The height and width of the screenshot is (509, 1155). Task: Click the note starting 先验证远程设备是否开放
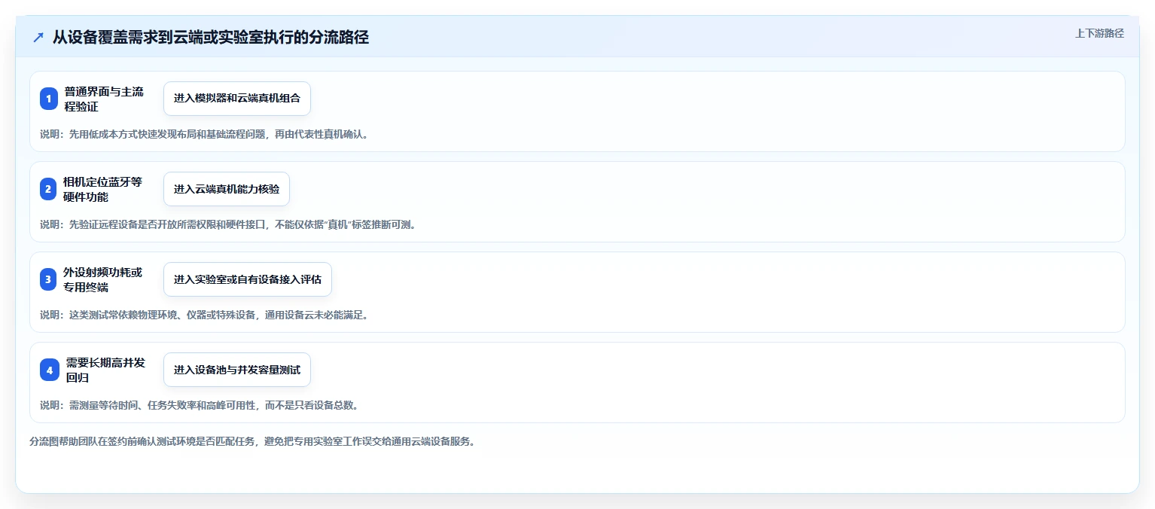pyautogui.click(x=228, y=224)
